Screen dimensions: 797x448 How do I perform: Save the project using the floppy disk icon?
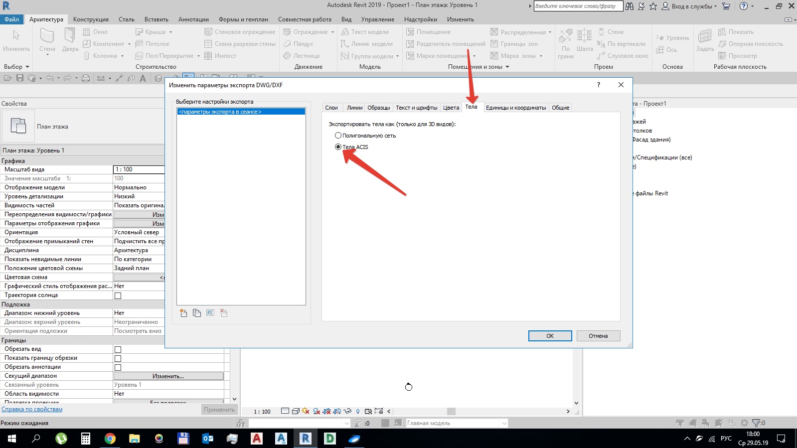[x=20, y=78]
